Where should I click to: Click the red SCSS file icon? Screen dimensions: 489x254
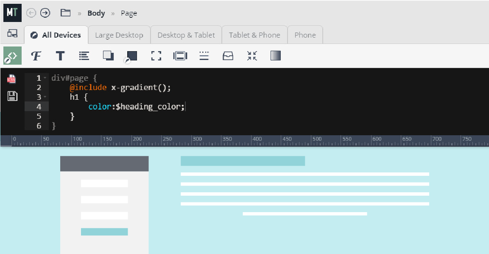point(11,79)
